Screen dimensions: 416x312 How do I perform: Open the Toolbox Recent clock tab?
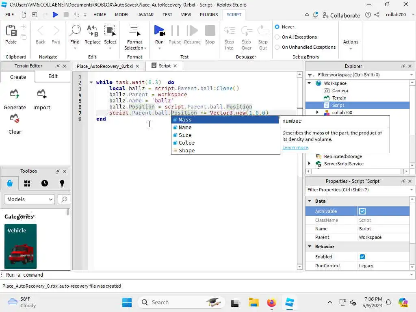pos(45,183)
